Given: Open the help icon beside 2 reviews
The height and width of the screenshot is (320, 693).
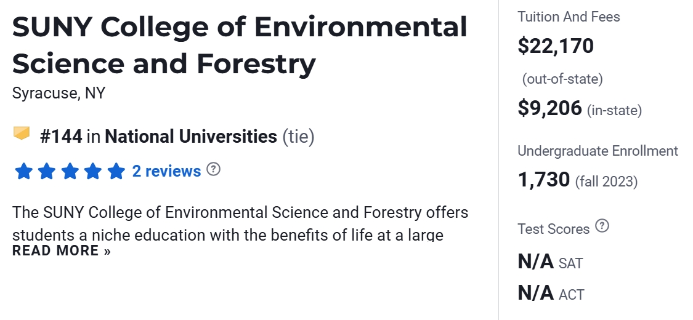Looking at the screenshot, I should tap(213, 169).
